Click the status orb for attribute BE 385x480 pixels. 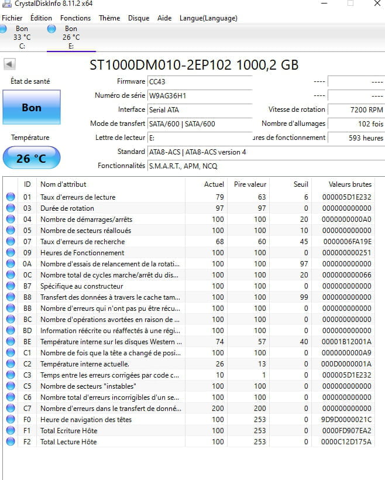coord(11,342)
